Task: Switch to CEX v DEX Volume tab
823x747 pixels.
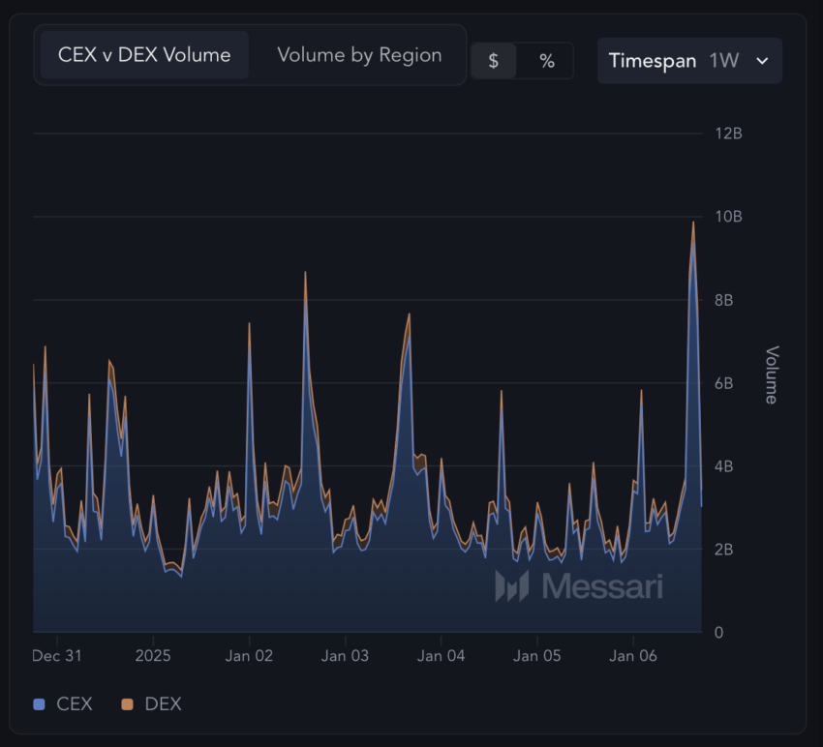Action: (x=144, y=55)
